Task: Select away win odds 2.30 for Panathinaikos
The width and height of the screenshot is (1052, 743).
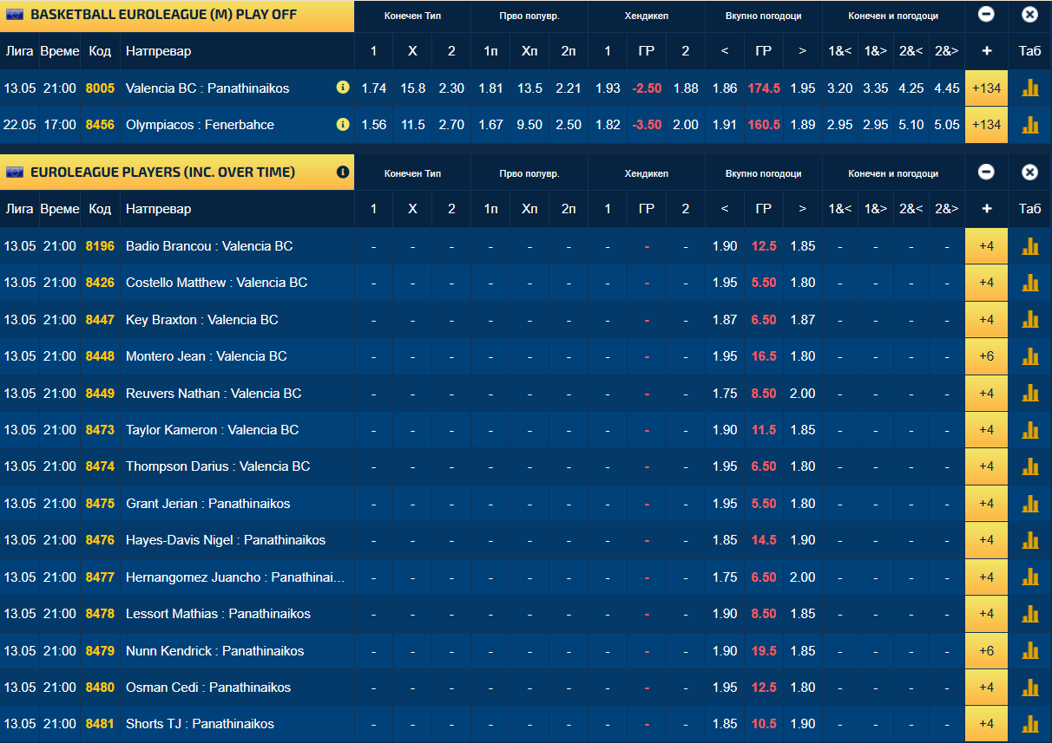Action: 451,88
